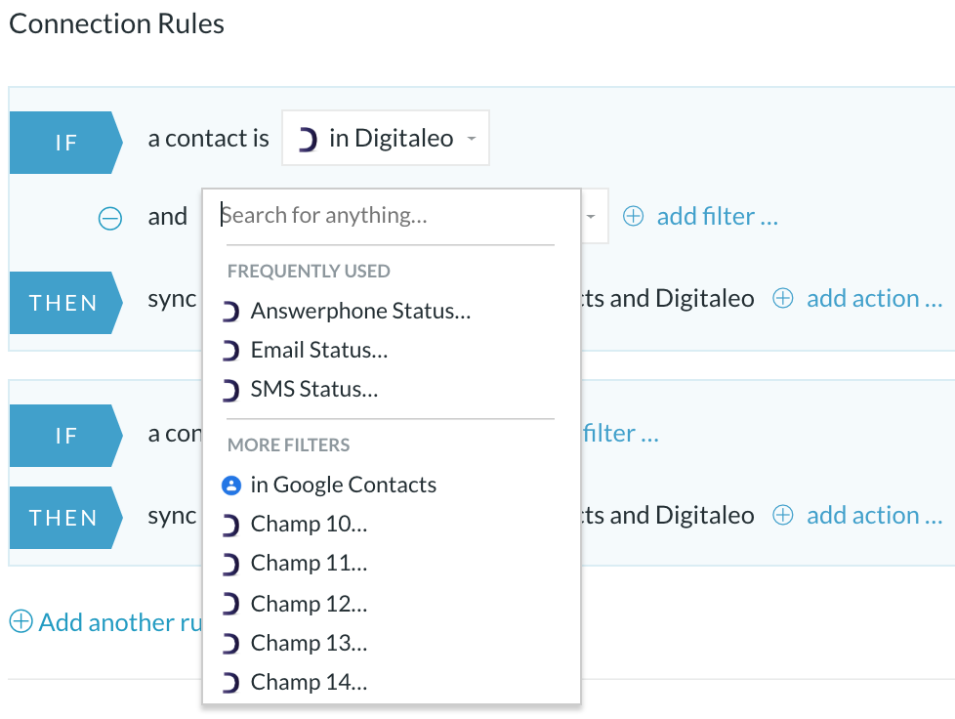The width and height of the screenshot is (955, 719).
Task: Click Digitaleo icon next to Champ 10
Action: 230,526
